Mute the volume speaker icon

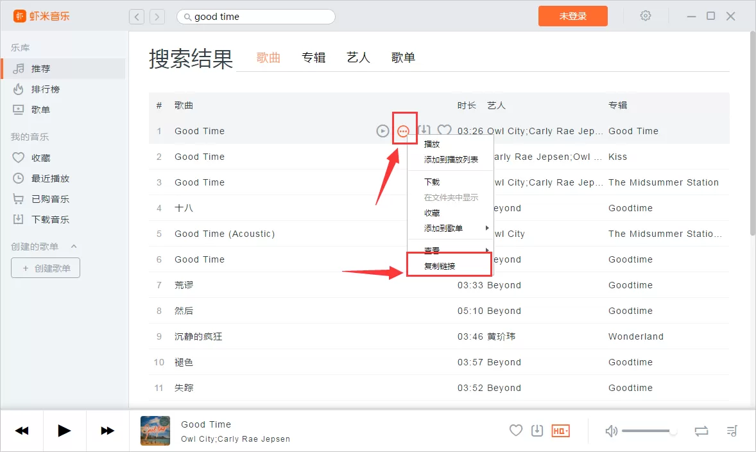coord(611,431)
